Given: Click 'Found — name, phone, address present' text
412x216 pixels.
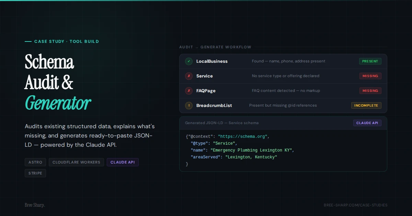Looking at the screenshot, I should click(x=288, y=61).
